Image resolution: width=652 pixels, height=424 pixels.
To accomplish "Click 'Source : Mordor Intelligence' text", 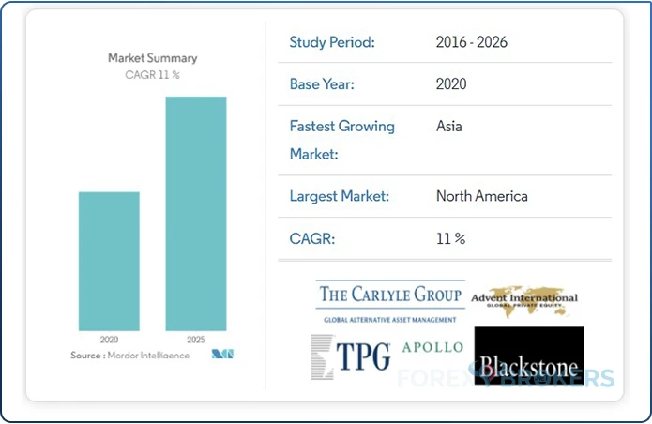I will [130, 355].
